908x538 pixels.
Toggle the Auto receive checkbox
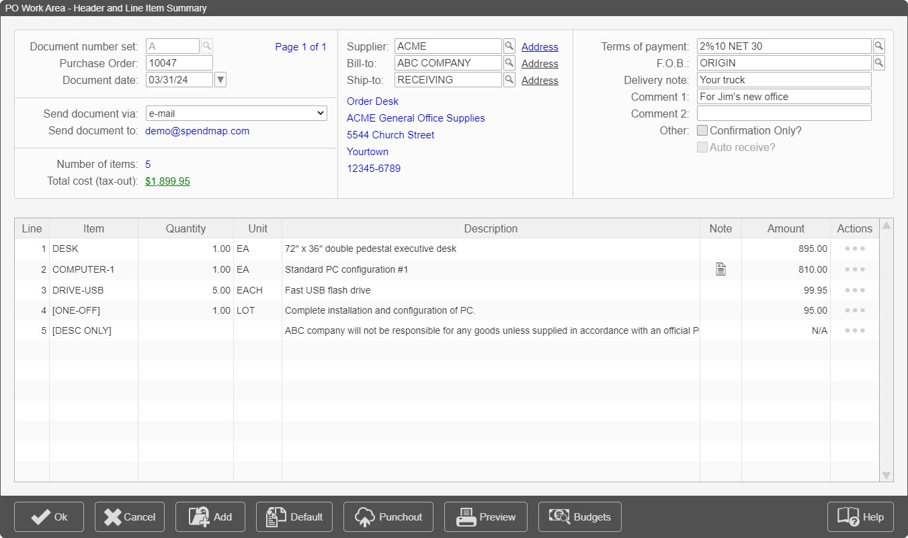pos(702,147)
